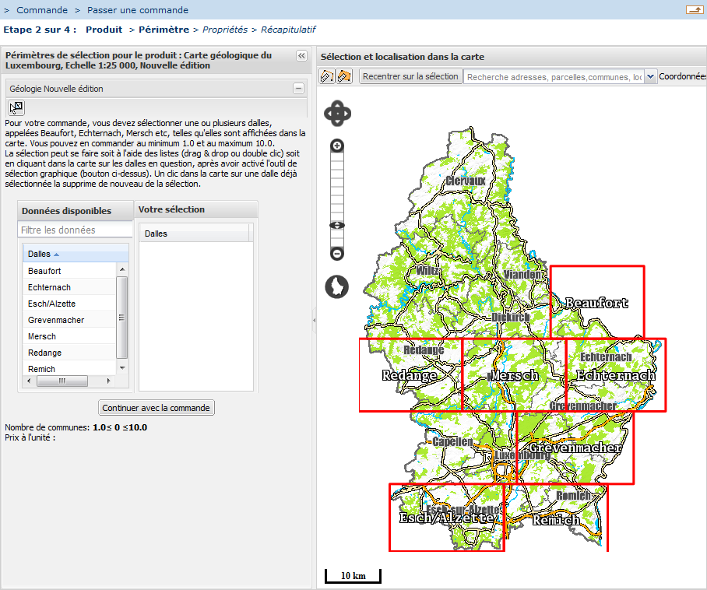Screen dimensions: 707x590
Task: Click the Filtre les données input
Action: 75,230
